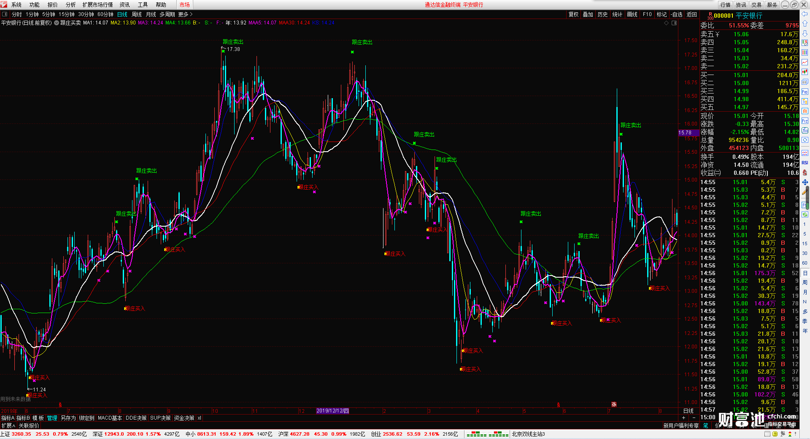Screen dimensions: 810x439
Task: Open the 标记 marker options
Action: (x=662, y=14)
